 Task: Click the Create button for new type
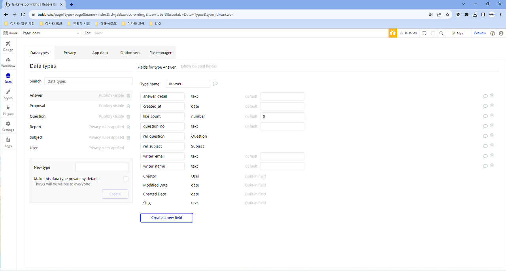pyautogui.click(x=115, y=194)
